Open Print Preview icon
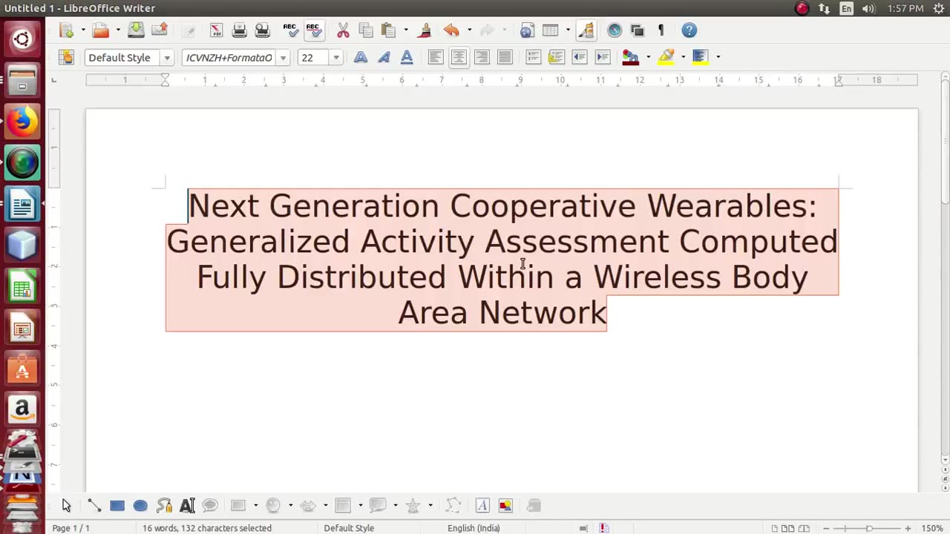This screenshot has height=534, width=950. (262, 30)
